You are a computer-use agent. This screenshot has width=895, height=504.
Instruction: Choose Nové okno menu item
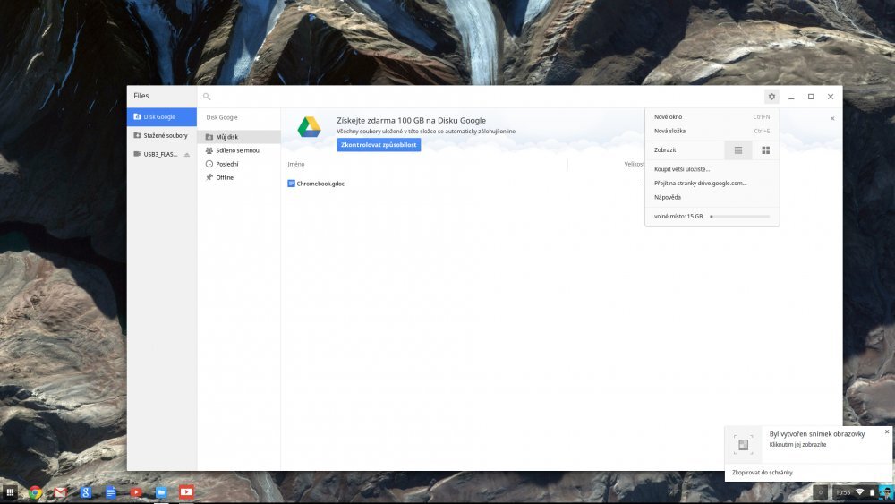coord(712,116)
